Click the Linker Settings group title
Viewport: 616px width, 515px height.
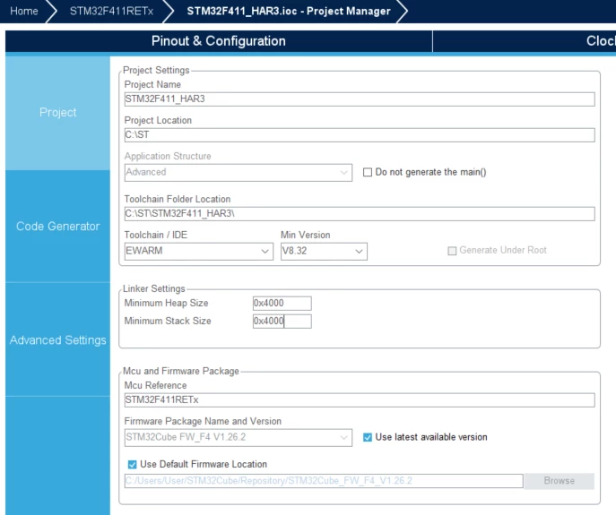pyautogui.click(x=154, y=289)
